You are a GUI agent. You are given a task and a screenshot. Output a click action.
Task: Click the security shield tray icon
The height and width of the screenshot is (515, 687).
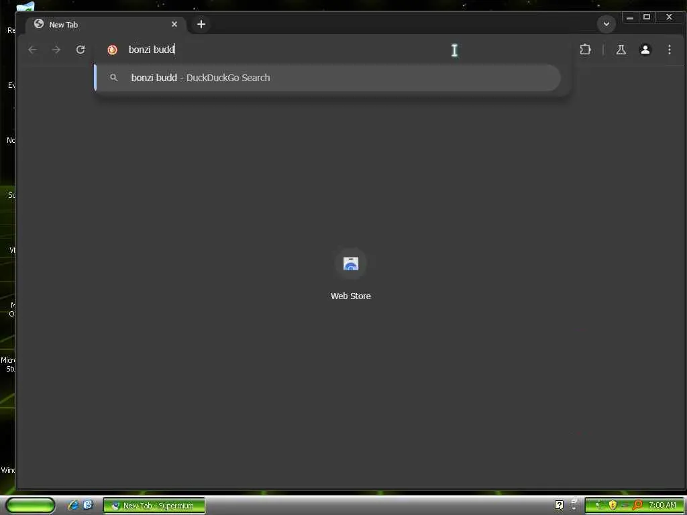613,506
